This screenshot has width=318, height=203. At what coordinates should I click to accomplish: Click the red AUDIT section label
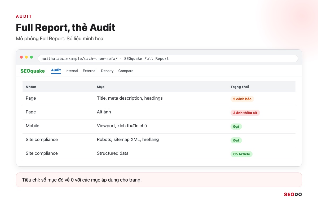[x=24, y=16]
